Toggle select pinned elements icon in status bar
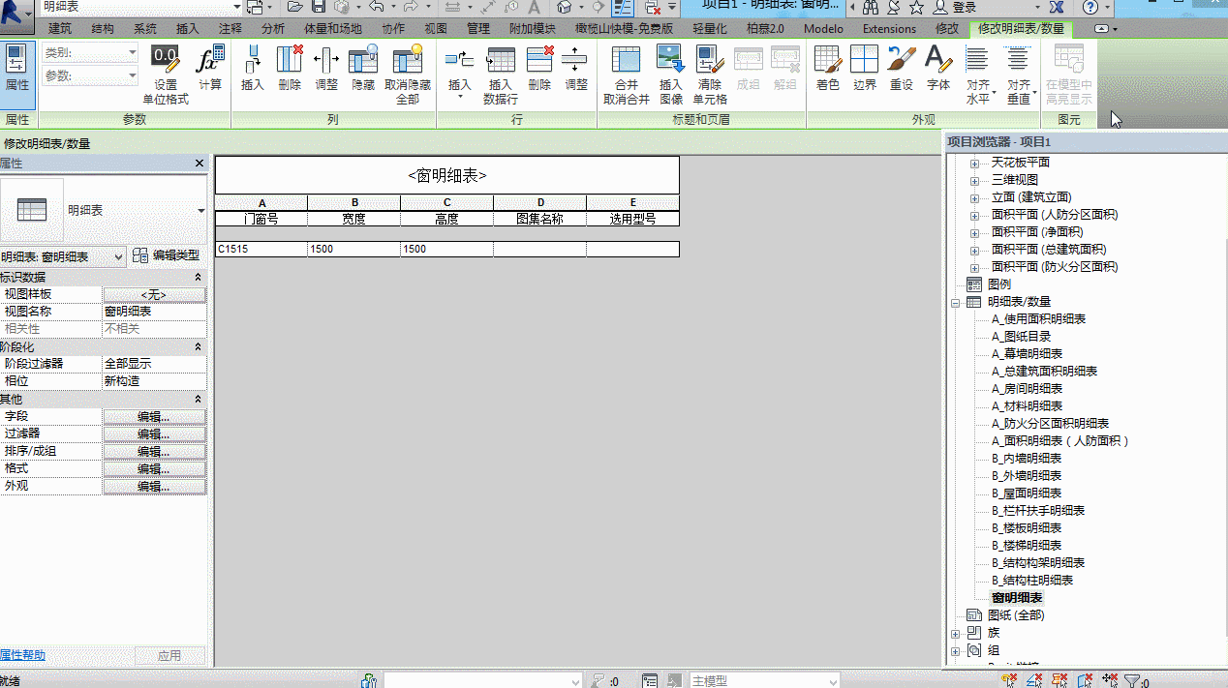 click(x=1060, y=681)
